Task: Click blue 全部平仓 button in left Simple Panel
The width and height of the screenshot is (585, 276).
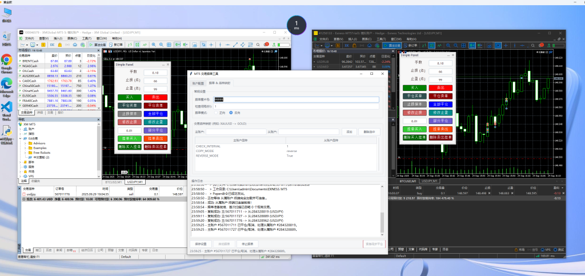Action: (155, 114)
